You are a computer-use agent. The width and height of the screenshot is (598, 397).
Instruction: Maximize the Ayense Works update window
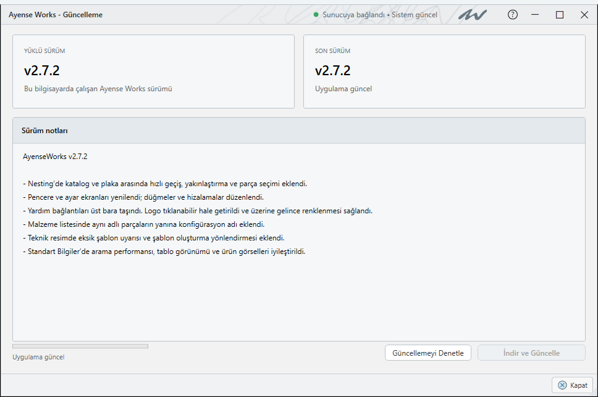[x=560, y=15]
